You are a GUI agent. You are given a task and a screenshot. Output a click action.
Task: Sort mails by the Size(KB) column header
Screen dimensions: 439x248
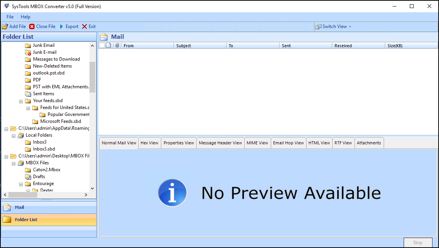412,46
